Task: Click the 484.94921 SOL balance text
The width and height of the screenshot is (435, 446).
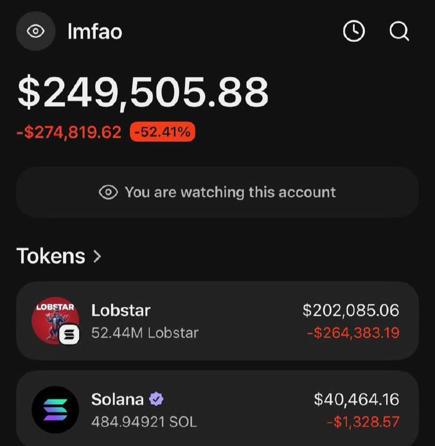Action: point(144,421)
